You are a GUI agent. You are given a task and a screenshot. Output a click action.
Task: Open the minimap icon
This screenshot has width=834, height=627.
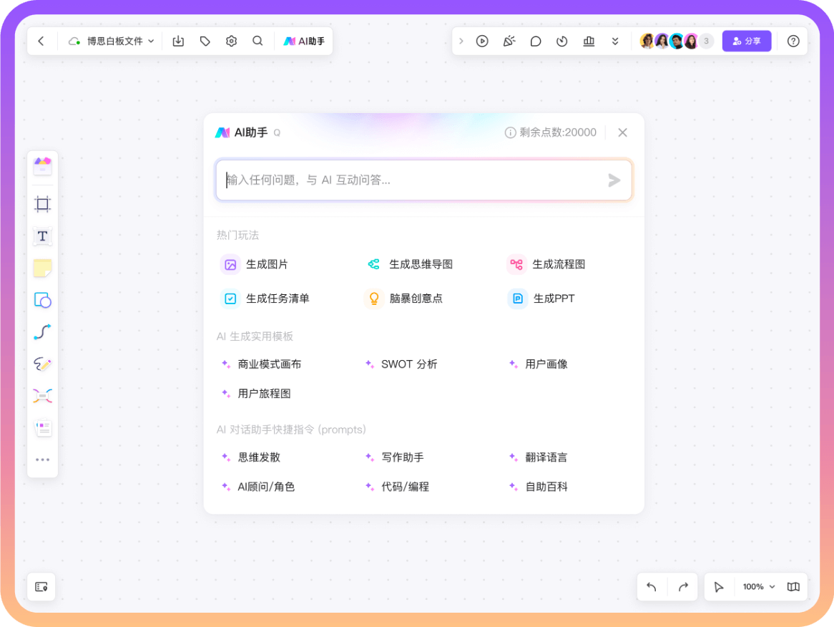793,586
